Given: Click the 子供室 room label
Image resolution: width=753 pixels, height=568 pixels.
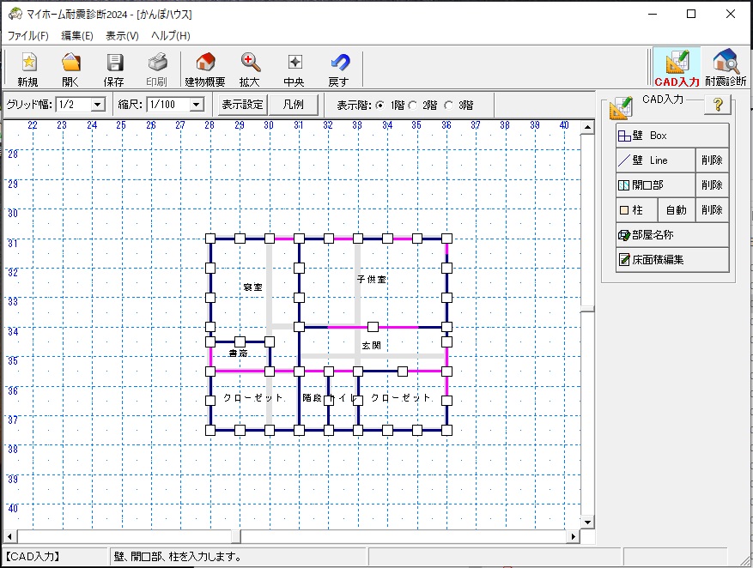Looking at the screenshot, I should point(372,279).
